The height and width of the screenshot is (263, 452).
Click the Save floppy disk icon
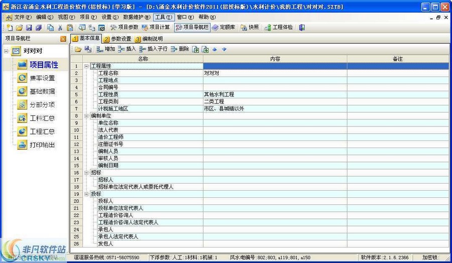[29, 28]
